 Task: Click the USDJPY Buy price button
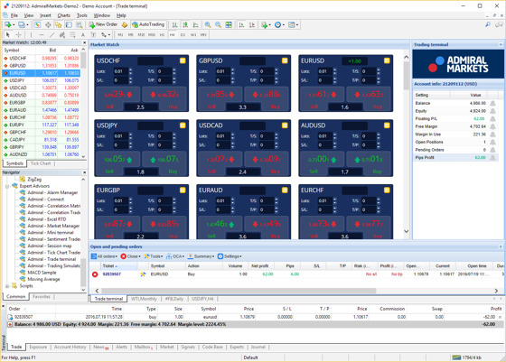tap(164, 160)
